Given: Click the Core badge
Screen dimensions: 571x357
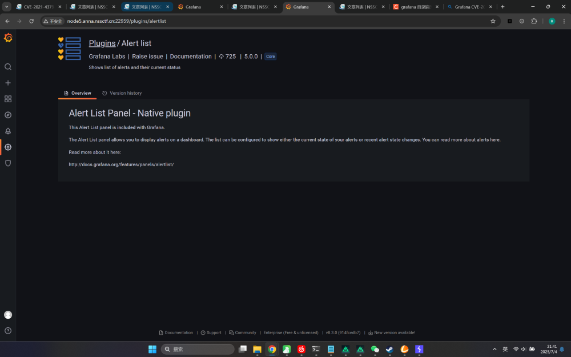Looking at the screenshot, I should (270, 57).
